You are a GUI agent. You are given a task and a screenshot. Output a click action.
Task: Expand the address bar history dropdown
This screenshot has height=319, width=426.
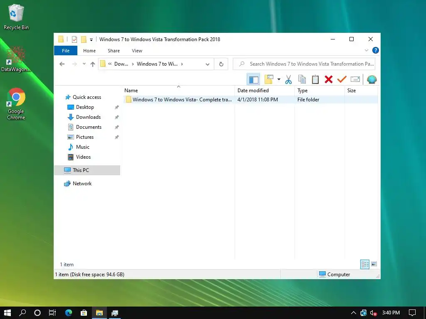point(208,64)
